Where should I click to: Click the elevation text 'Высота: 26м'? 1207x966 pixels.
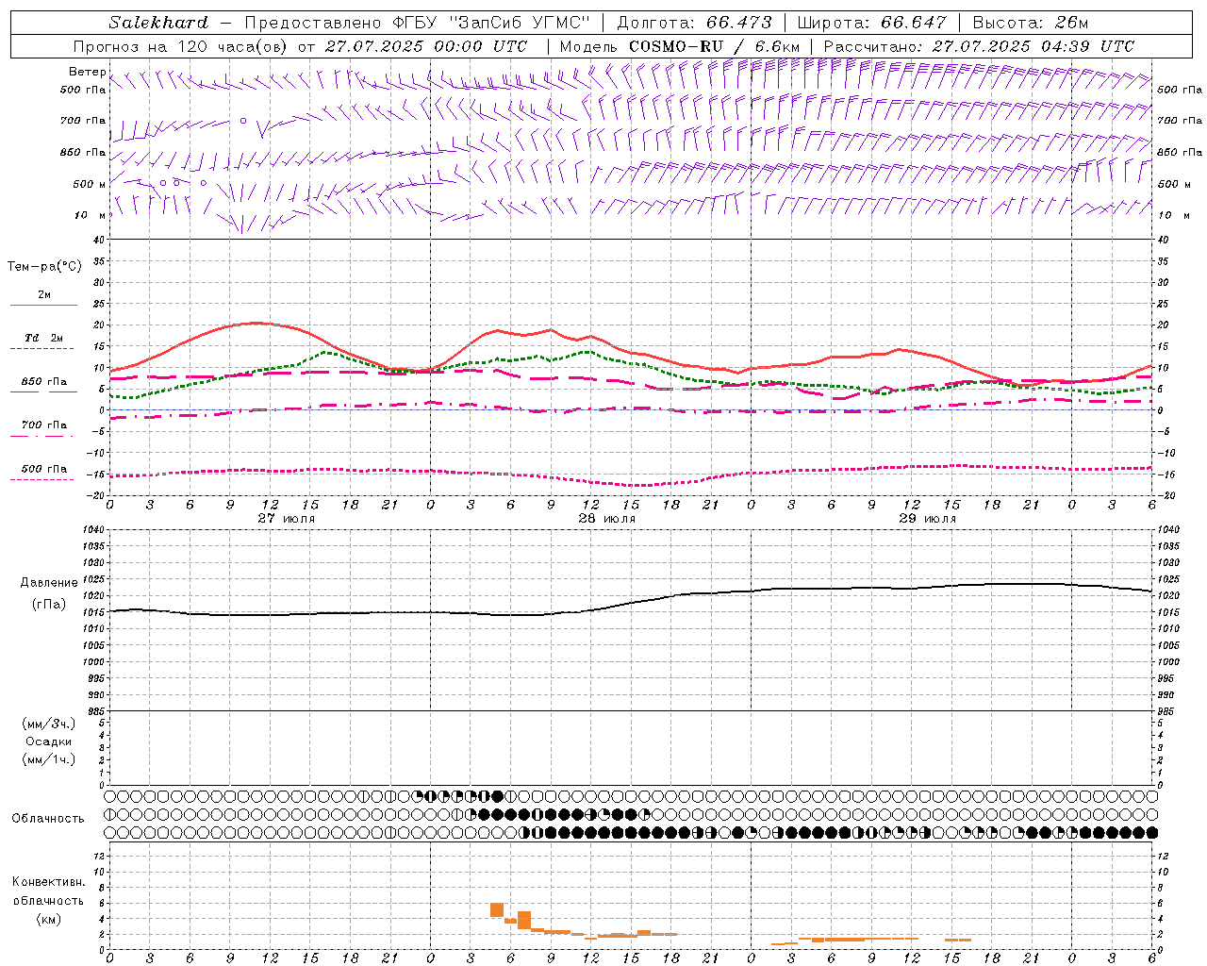[1031, 23]
